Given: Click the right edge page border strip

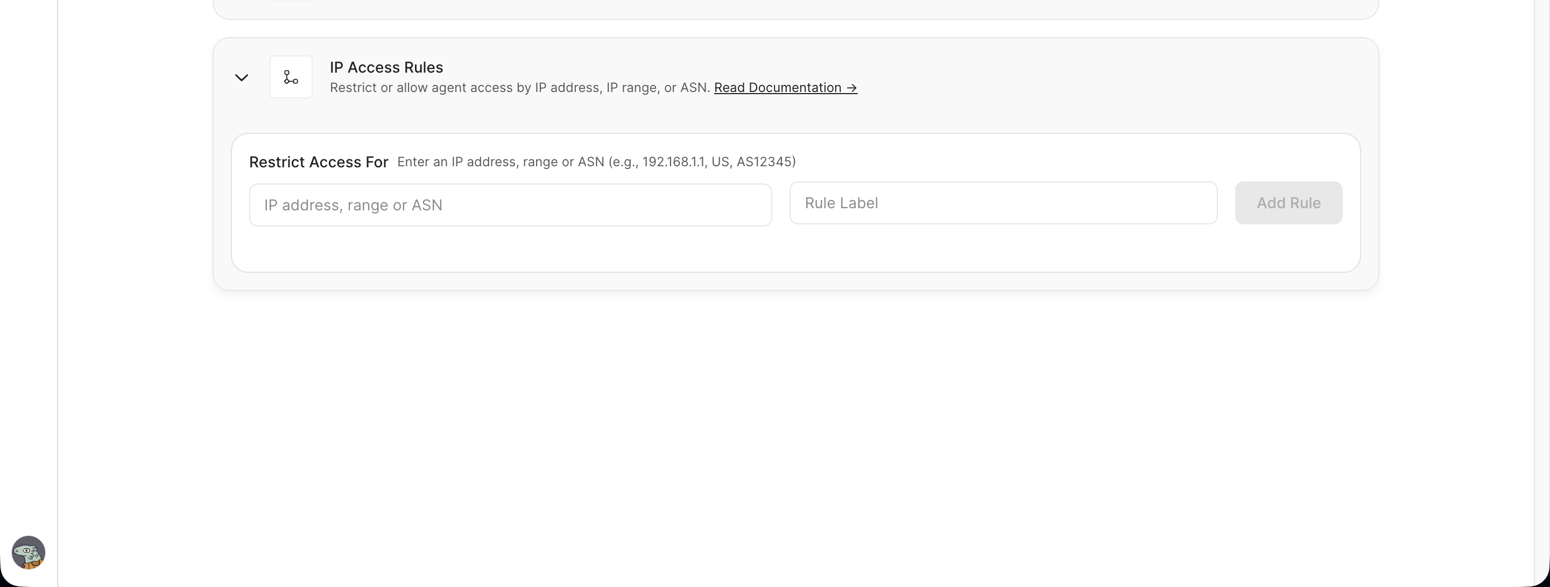Looking at the screenshot, I should point(1541,294).
